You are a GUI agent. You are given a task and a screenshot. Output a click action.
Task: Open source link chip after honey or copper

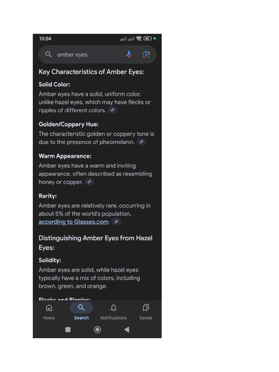click(x=89, y=182)
